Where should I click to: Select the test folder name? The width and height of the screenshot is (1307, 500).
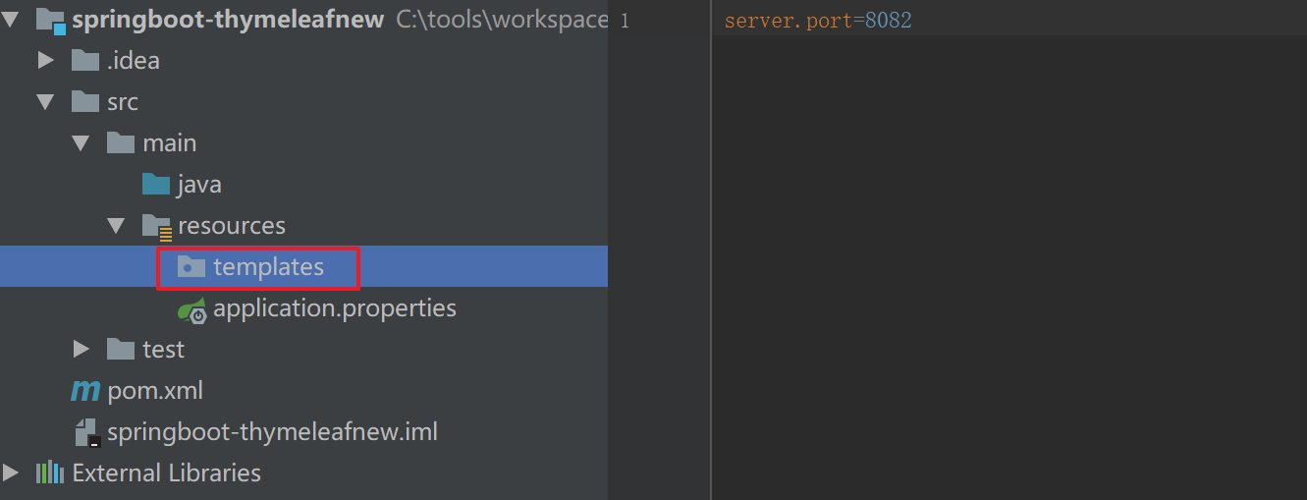(x=163, y=350)
